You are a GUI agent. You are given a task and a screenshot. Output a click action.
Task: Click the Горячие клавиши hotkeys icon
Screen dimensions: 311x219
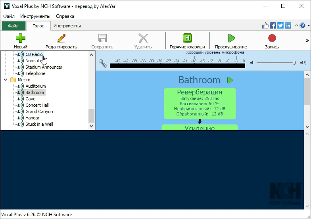click(187, 38)
